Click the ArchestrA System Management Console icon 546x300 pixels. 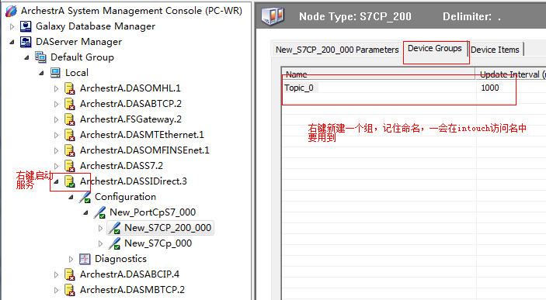11,11
